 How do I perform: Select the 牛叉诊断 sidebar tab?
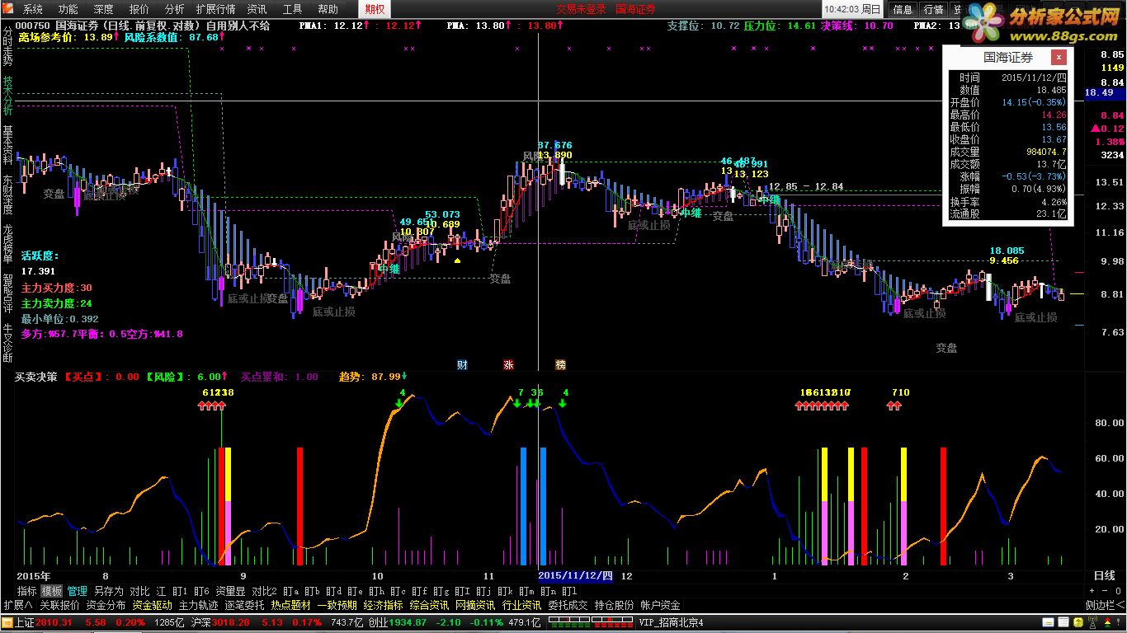8,343
